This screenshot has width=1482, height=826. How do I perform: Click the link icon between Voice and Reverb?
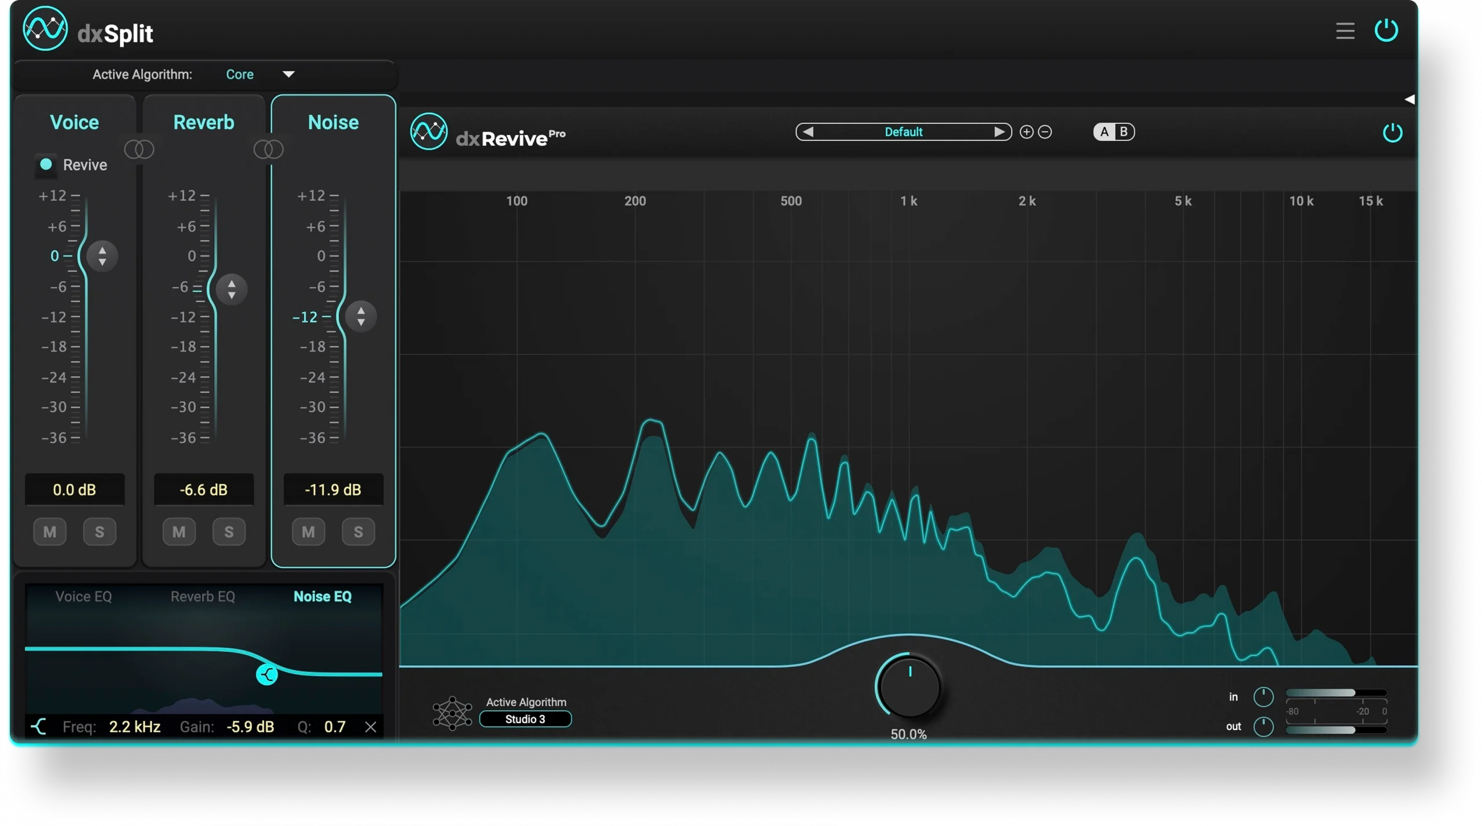tap(139, 150)
